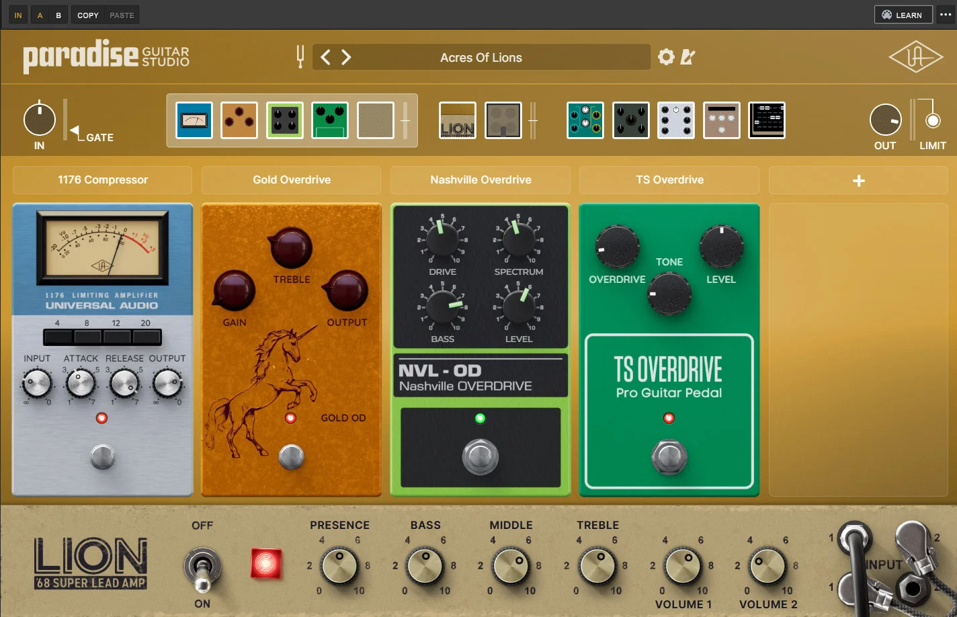Select the dark green effect thumbnail

click(631, 120)
